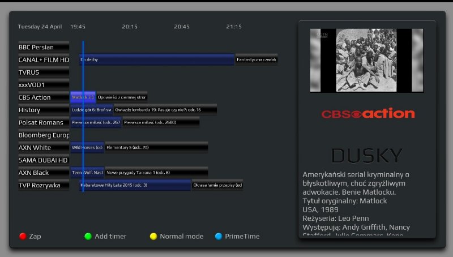Select Kabaretowe Hity Lata 2015 programme
This screenshot has width=453, height=257.
[136, 185]
